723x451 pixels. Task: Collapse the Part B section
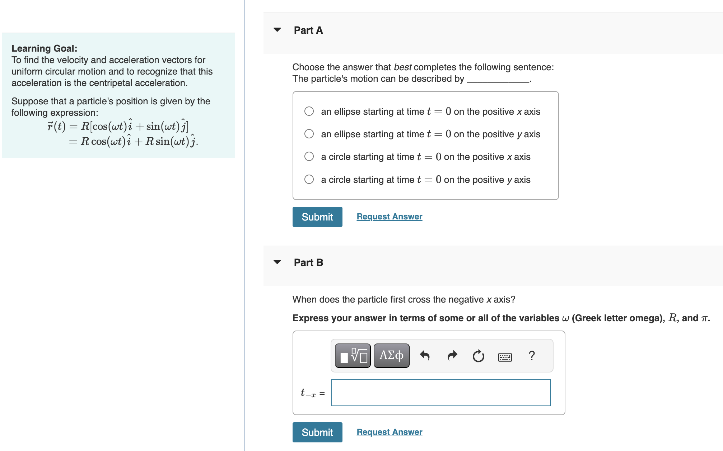[277, 262]
